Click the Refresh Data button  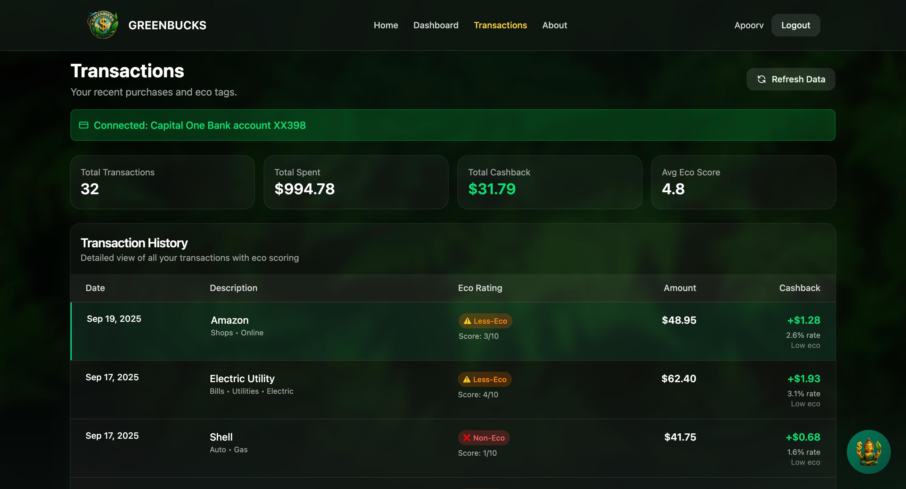[x=790, y=80]
